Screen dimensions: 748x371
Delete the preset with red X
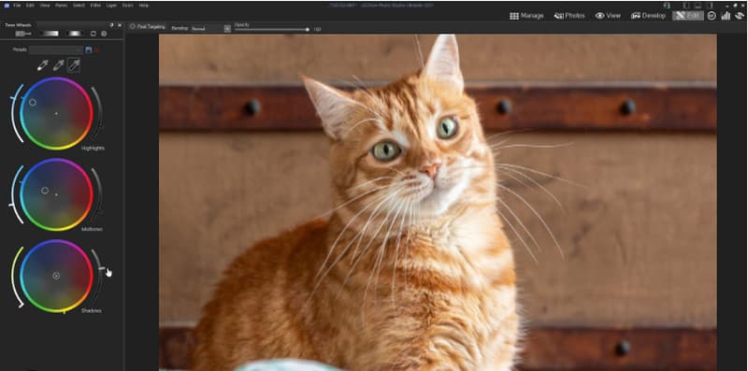pyautogui.click(x=97, y=50)
